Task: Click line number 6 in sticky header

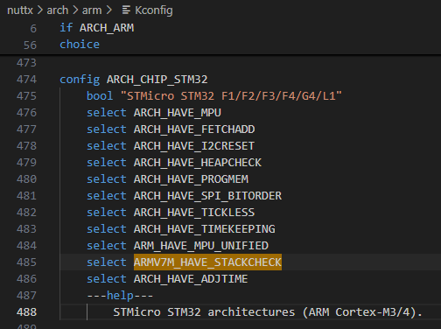Action: 33,29
